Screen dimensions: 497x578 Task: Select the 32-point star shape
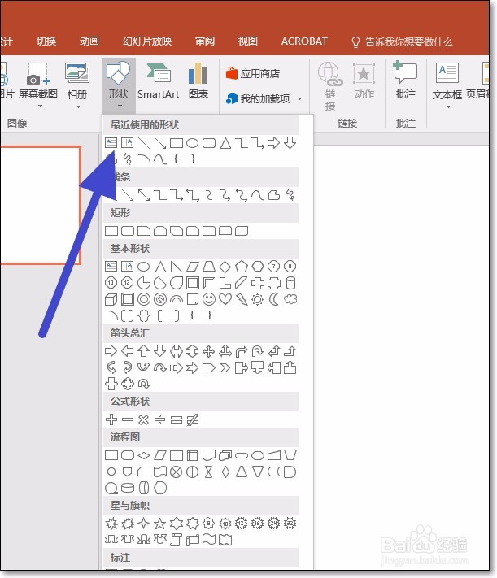tap(290, 523)
